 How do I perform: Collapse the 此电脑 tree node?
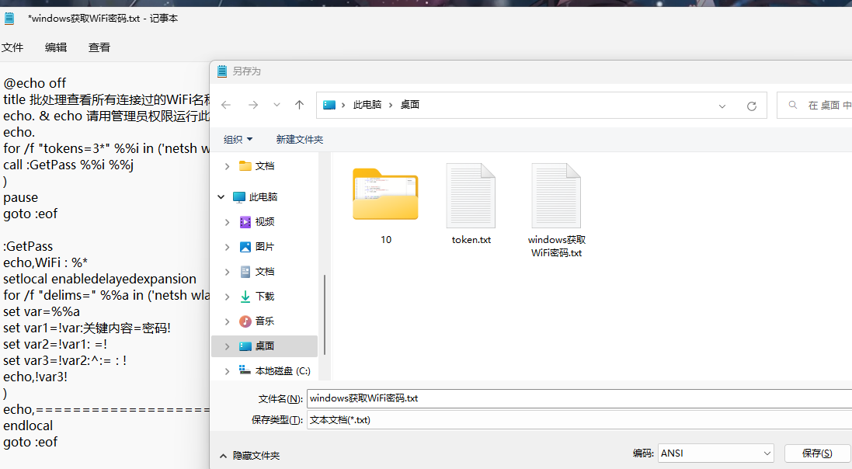(x=223, y=197)
